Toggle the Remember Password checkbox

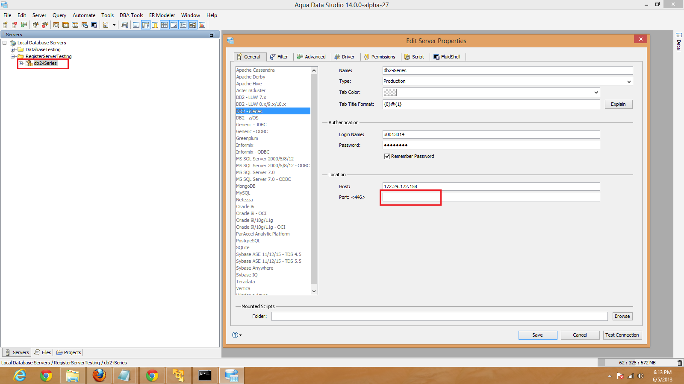(x=387, y=156)
